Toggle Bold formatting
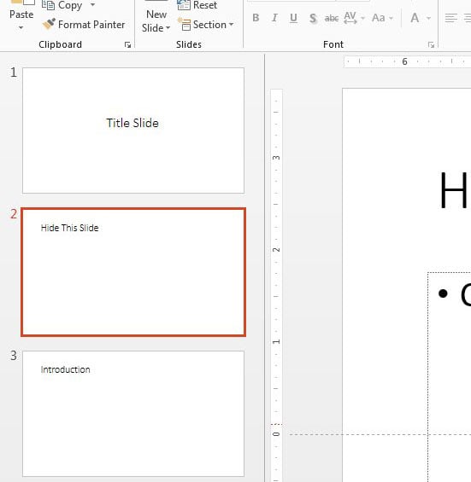471x482 pixels. [256, 18]
